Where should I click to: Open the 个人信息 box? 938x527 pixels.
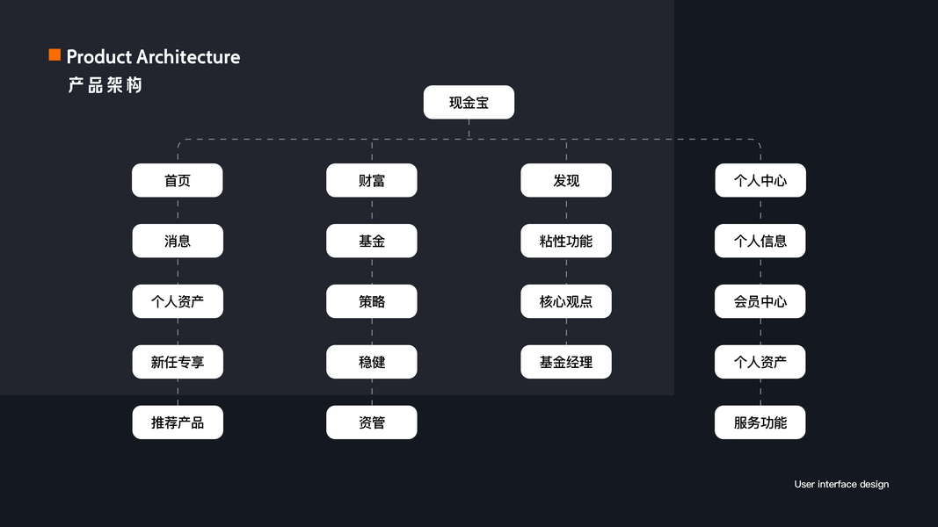pyautogui.click(x=760, y=242)
